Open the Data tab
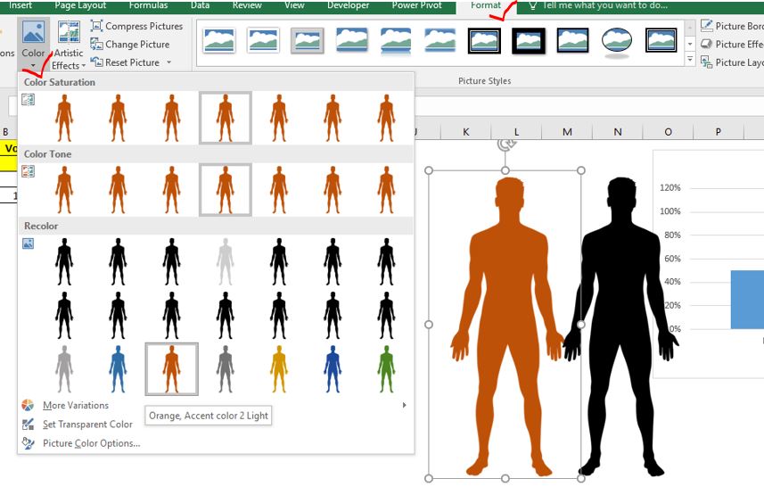Screen dimensions: 764x495 [200, 5]
